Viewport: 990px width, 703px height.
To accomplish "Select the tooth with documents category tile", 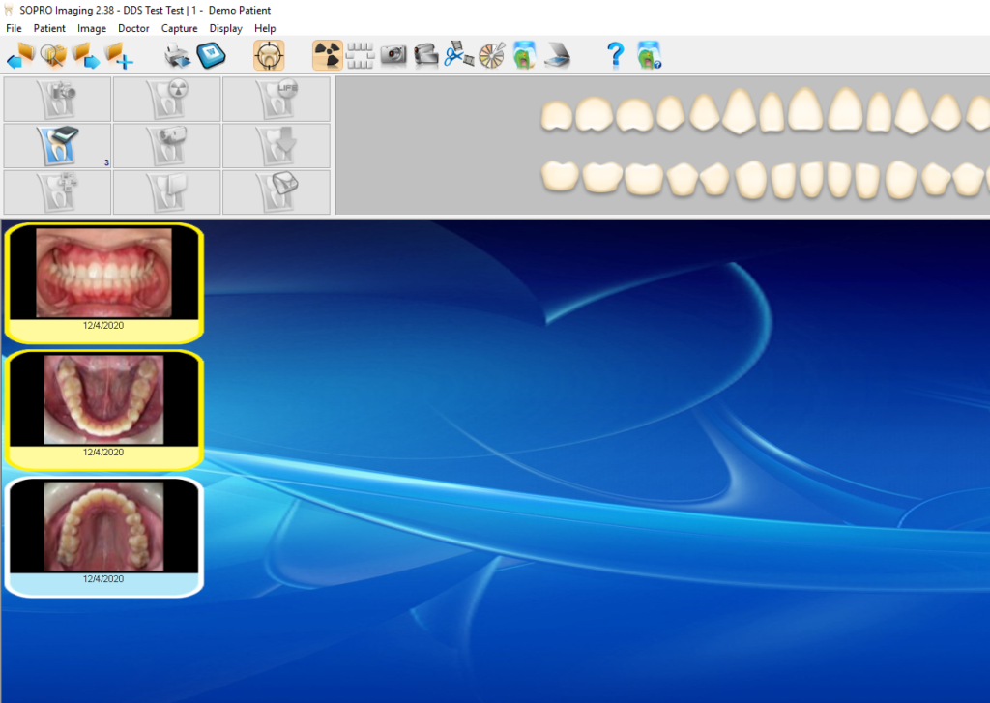I will (x=57, y=192).
